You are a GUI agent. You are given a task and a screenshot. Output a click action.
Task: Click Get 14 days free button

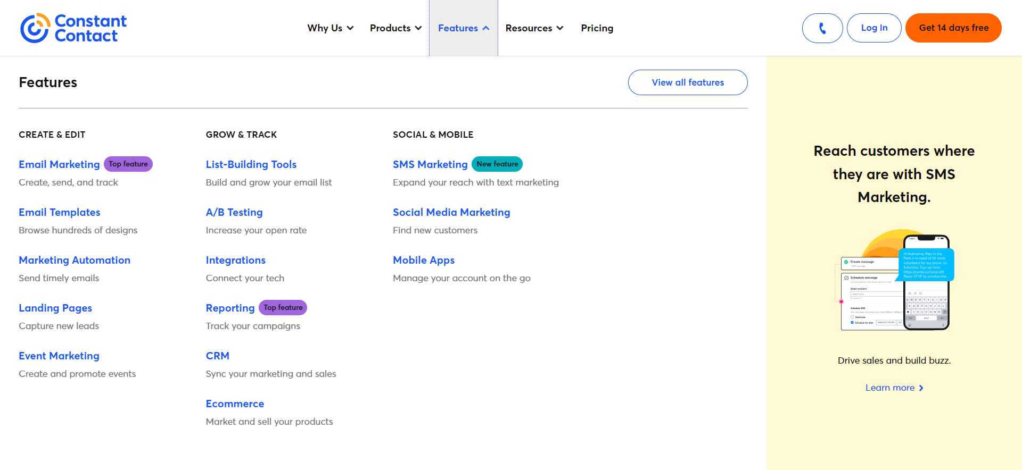click(953, 28)
